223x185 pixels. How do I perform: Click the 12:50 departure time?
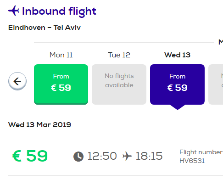click(102, 156)
